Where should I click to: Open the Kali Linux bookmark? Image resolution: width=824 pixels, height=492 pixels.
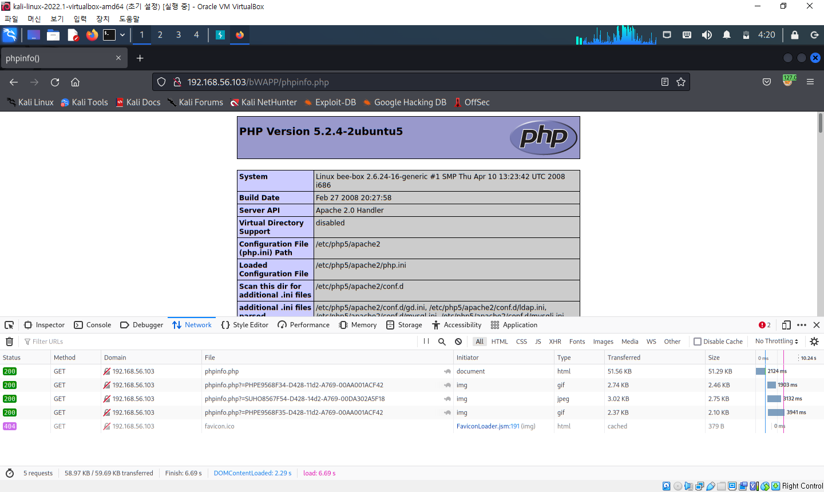[x=30, y=102]
